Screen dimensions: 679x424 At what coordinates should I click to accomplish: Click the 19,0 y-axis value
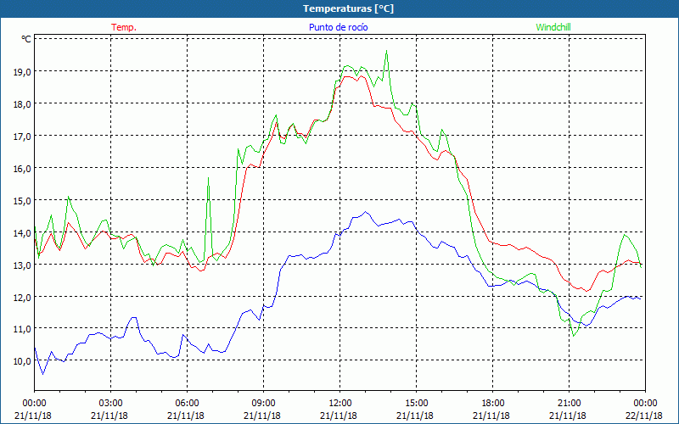coord(22,72)
